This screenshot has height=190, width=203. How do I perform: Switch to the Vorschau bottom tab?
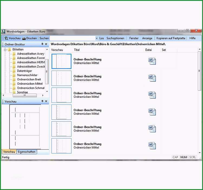pos(9,152)
